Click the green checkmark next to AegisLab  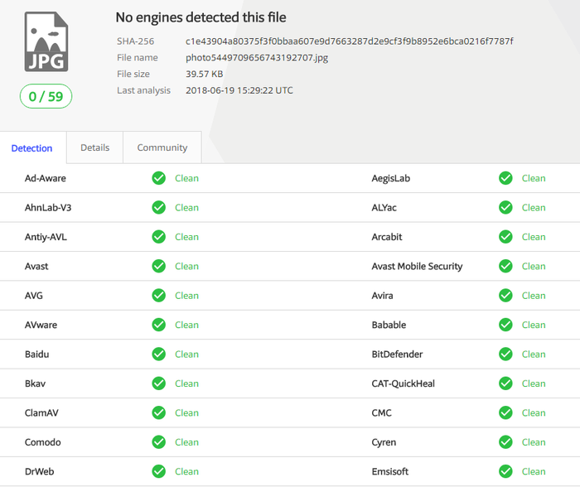tap(505, 178)
